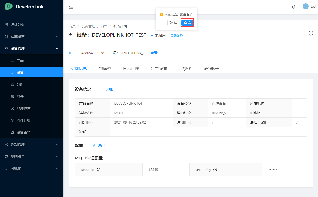Screen dimensions: 318x197
Task: Cancel with the 取消 button
Action: 173,23
